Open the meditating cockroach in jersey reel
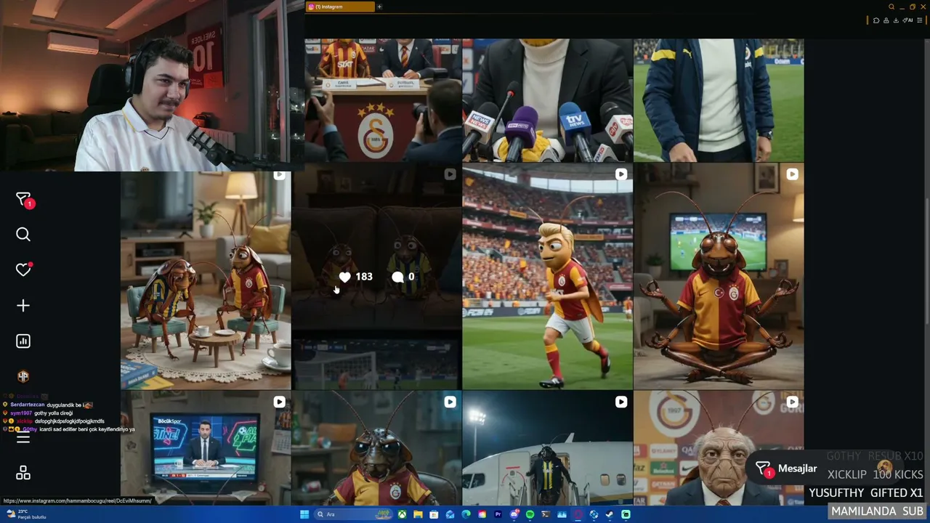 click(x=719, y=276)
